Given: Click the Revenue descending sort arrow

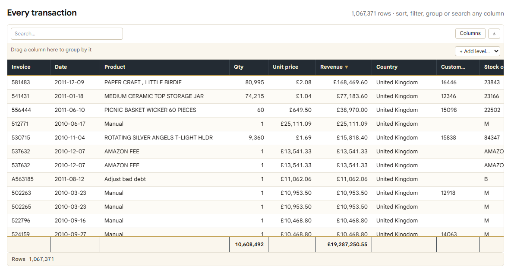Looking at the screenshot, I should [x=347, y=67].
